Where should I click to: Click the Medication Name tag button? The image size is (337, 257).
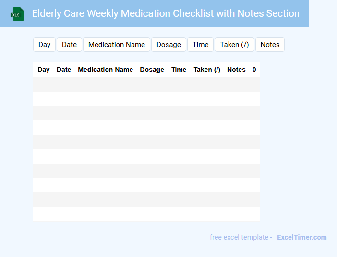[x=117, y=45]
